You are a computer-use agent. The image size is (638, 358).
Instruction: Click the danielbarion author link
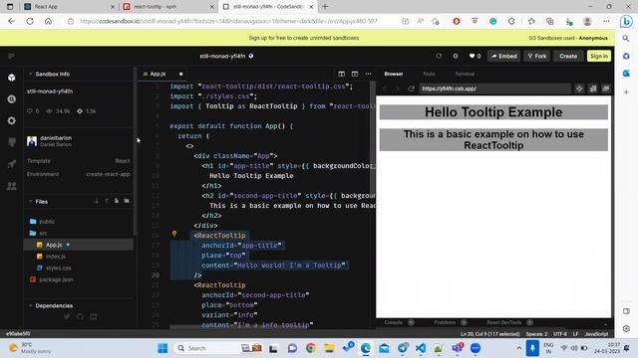tap(56, 138)
